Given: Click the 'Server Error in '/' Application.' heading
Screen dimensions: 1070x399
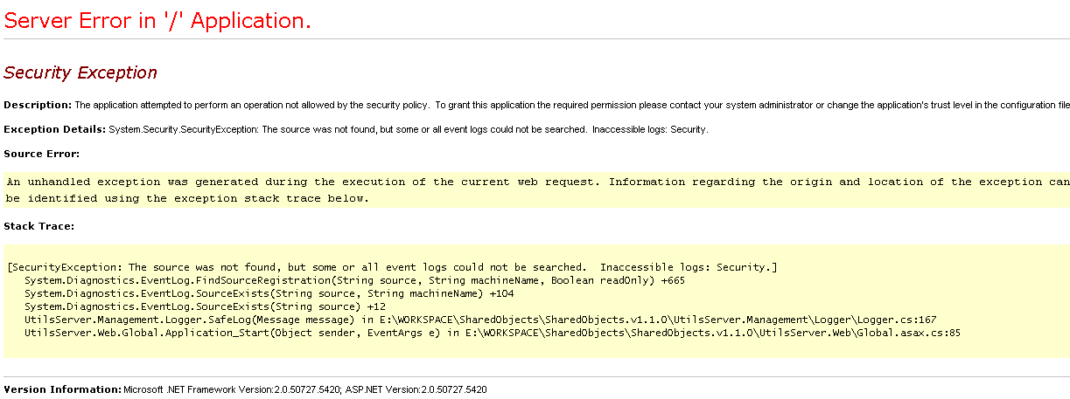Looking at the screenshot, I should click(x=157, y=20).
